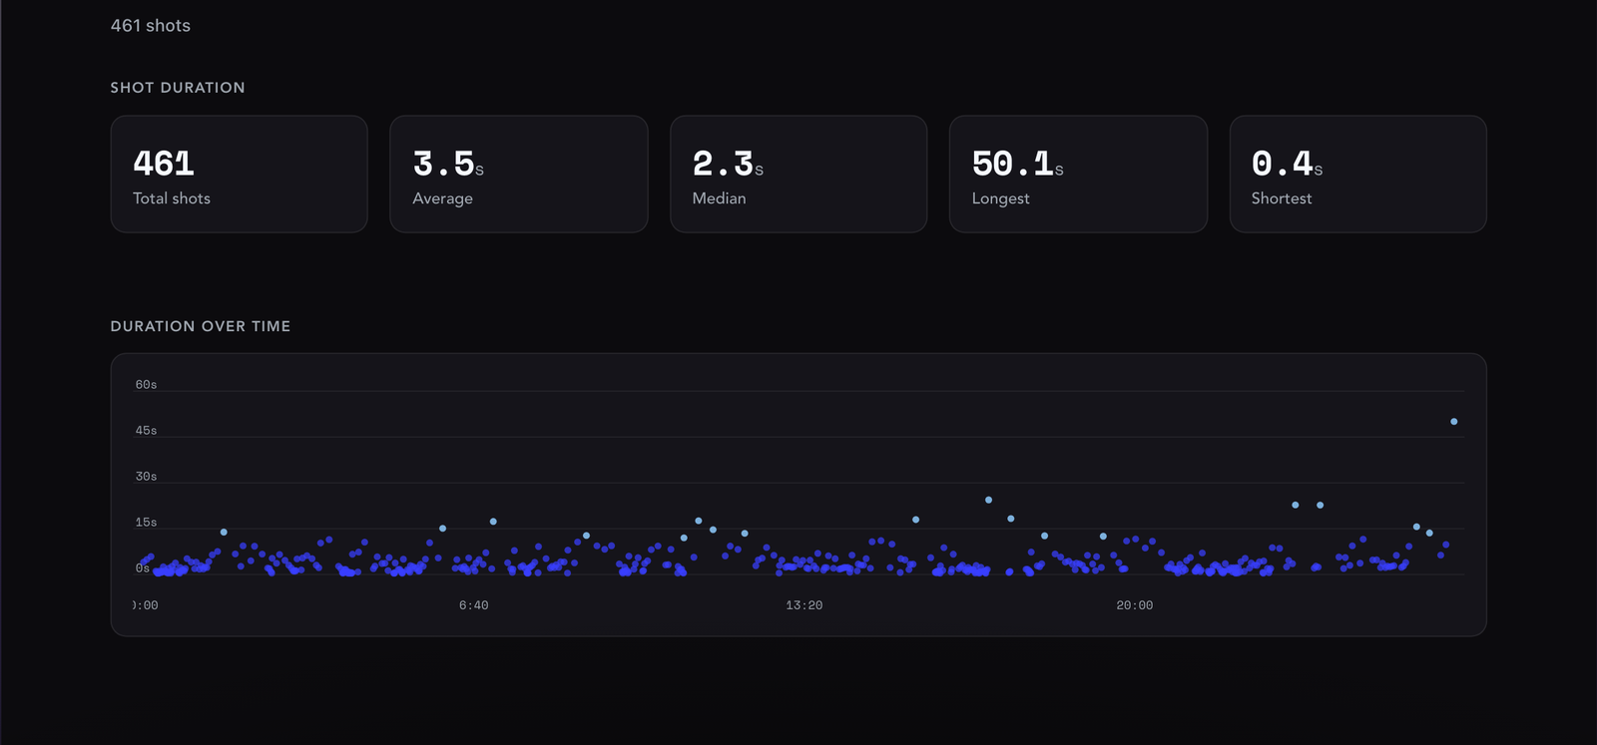The width and height of the screenshot is (1597, 745).
Task: Click the "SHOT DURATION" heading
Action: 178,88
